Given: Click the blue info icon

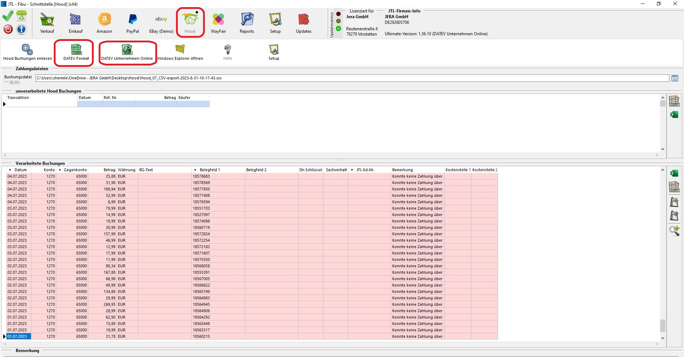Looking at the screenshot, I should [21, 29].
